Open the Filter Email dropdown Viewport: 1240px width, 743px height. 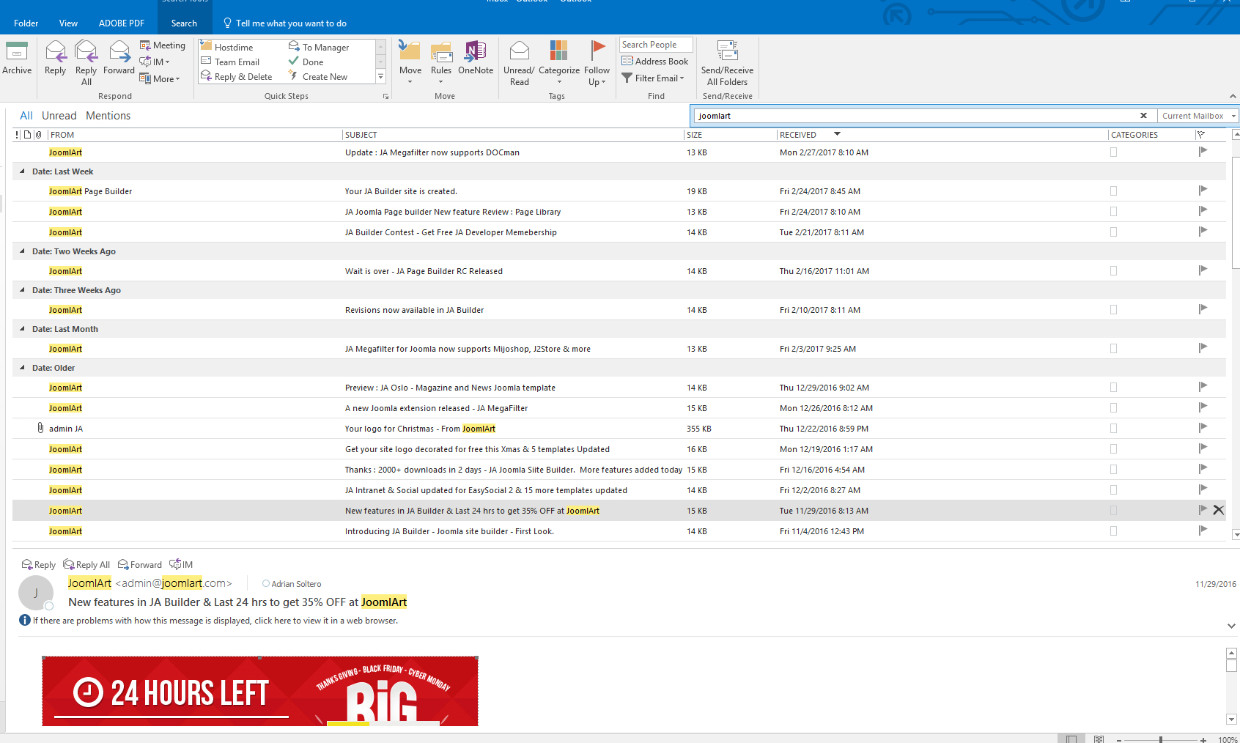[653, 78]
